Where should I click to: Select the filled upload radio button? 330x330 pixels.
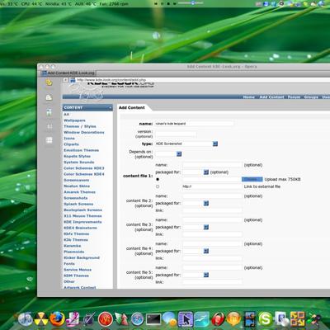point(158,179)
